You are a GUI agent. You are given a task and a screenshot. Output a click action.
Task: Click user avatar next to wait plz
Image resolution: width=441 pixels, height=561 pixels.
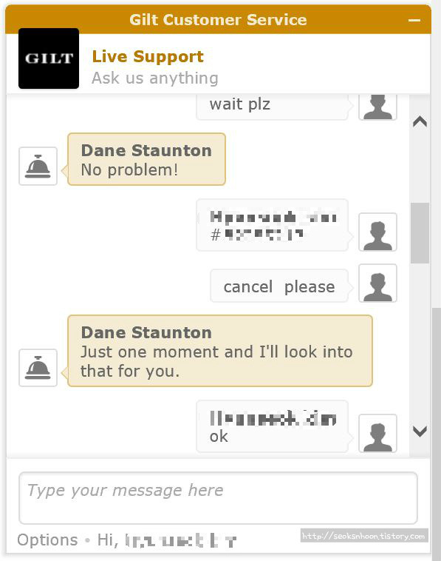tap(377, 107)
